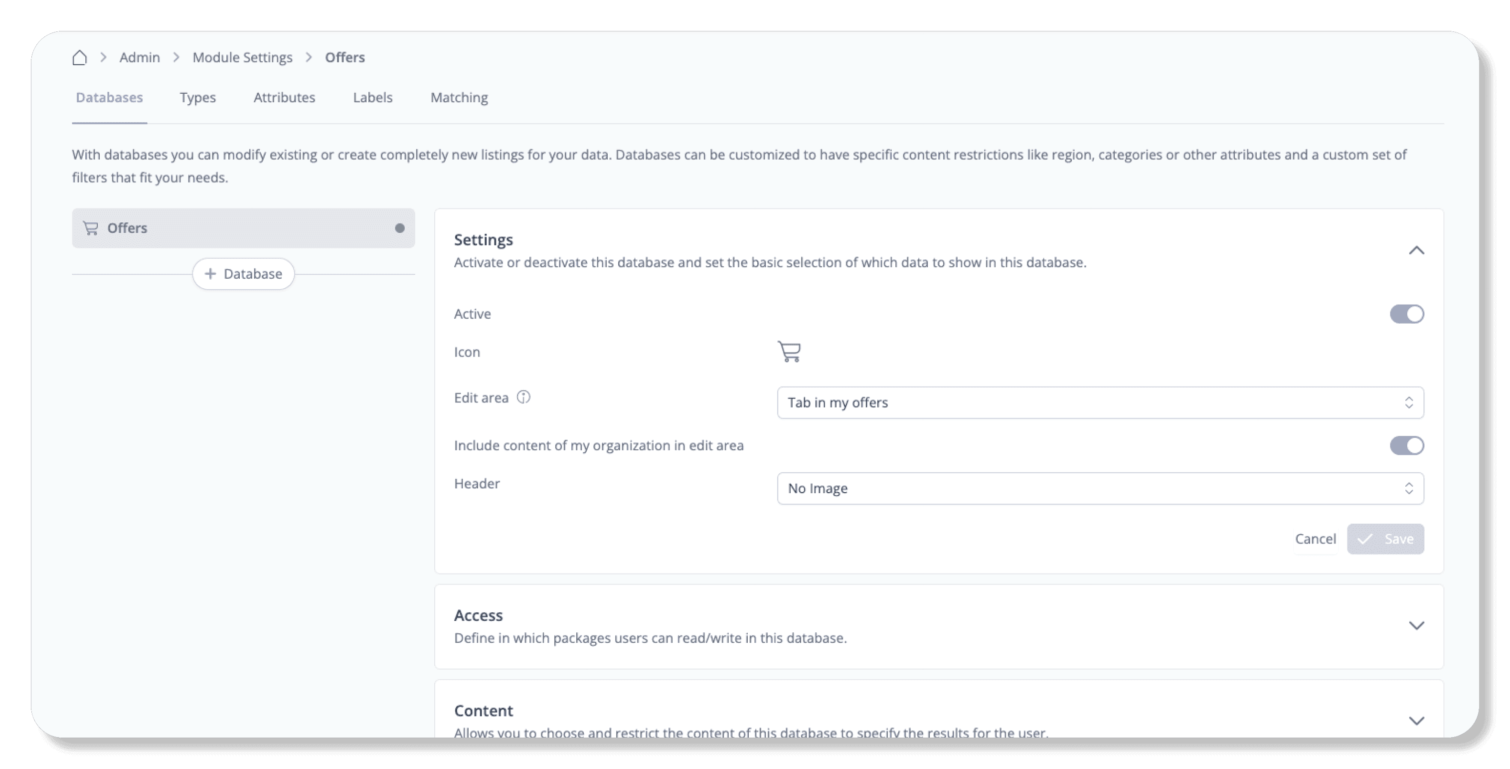Expand the Access section
The height and width of the screenshot is (769, 1510).
(1416, 626)
